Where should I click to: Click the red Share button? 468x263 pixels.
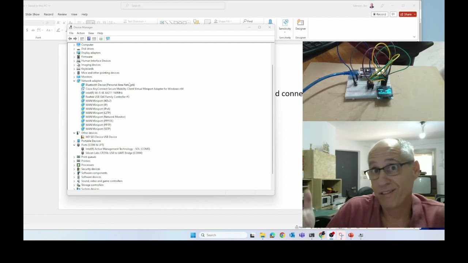pos(408,14)
